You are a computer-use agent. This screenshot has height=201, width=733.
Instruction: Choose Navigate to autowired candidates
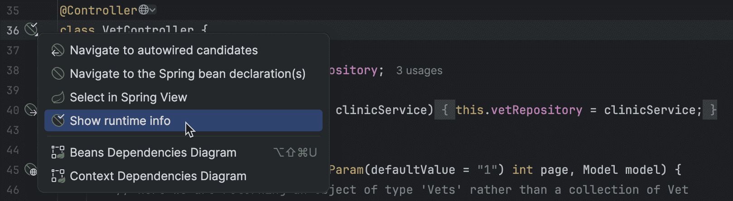pos(164,50)
